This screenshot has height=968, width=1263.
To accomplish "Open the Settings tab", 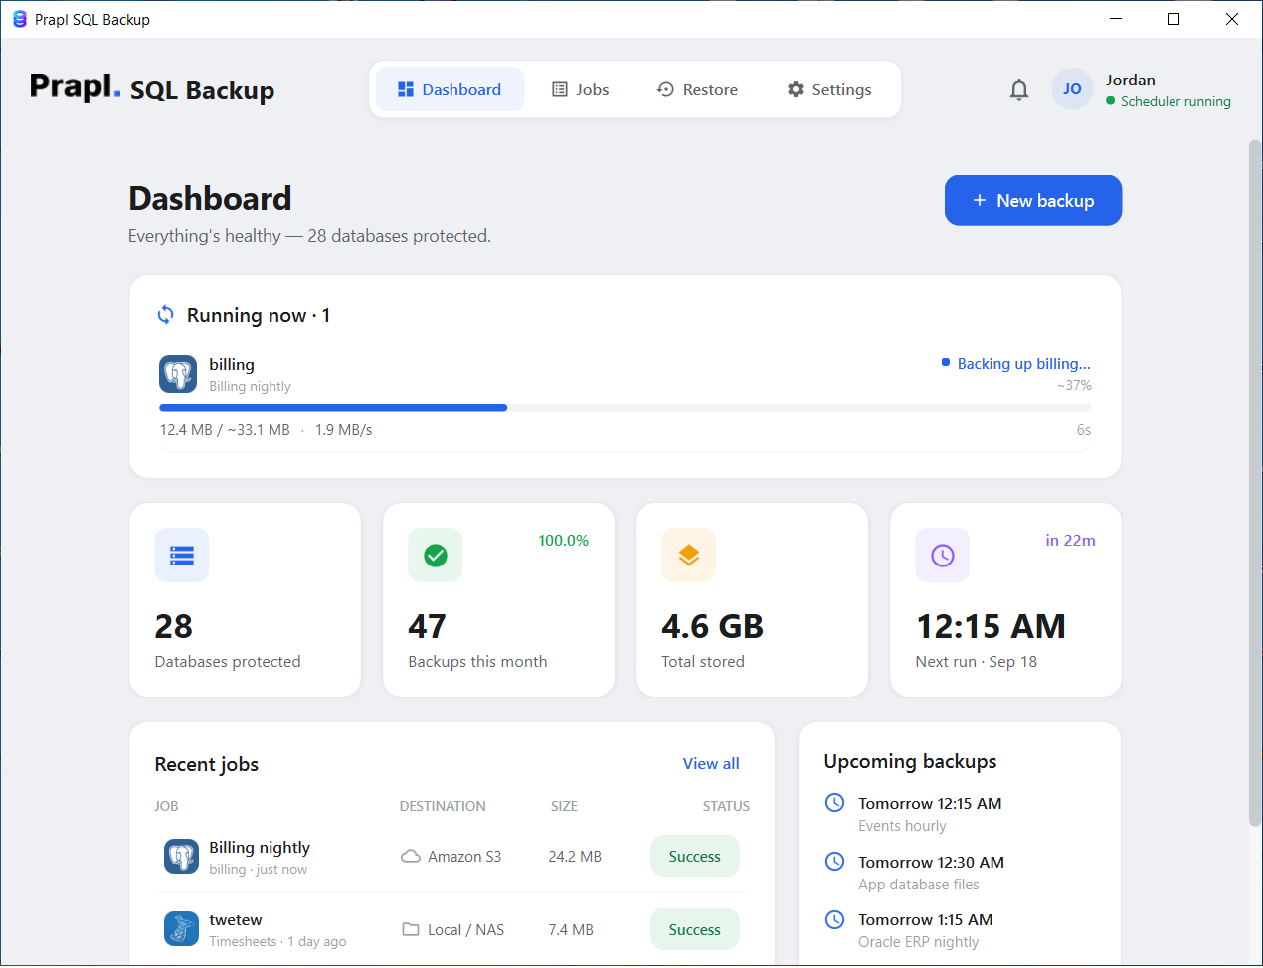I will (x=829, y=89).
